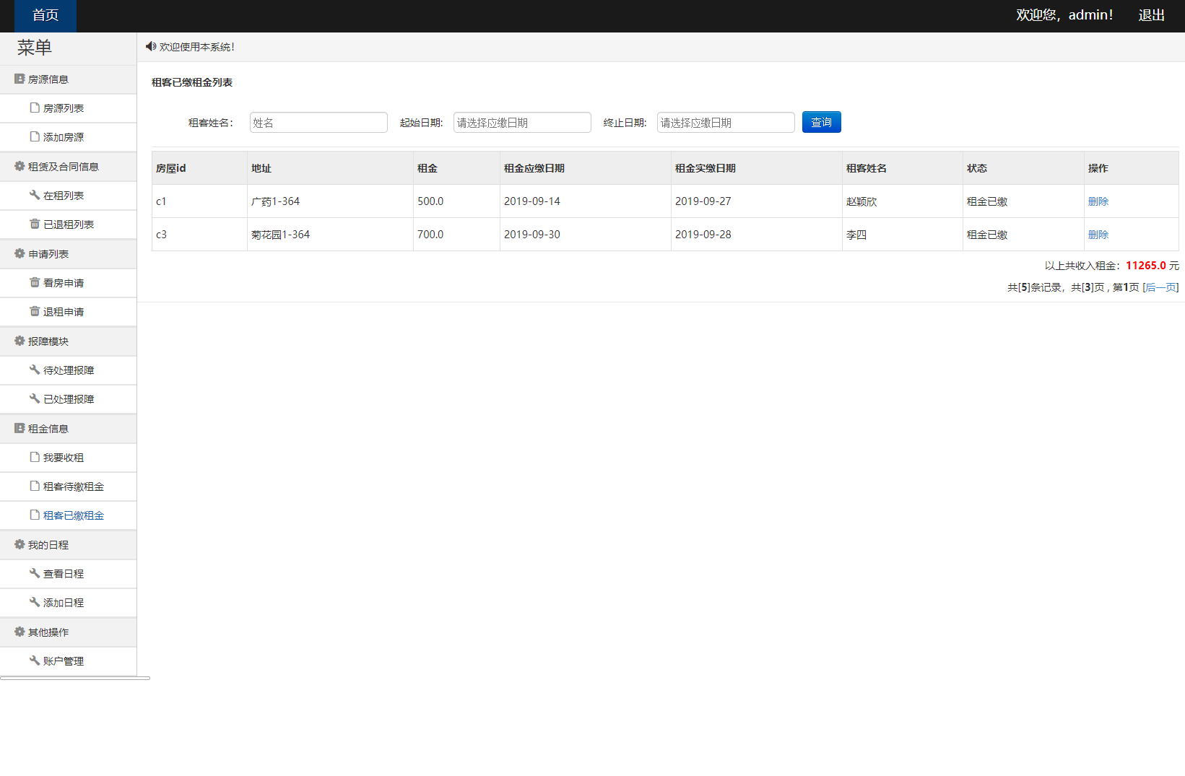Open 租客待缴租金 from the sidebar
Screen dimensions: 1185x776
(x=73, y=487)
